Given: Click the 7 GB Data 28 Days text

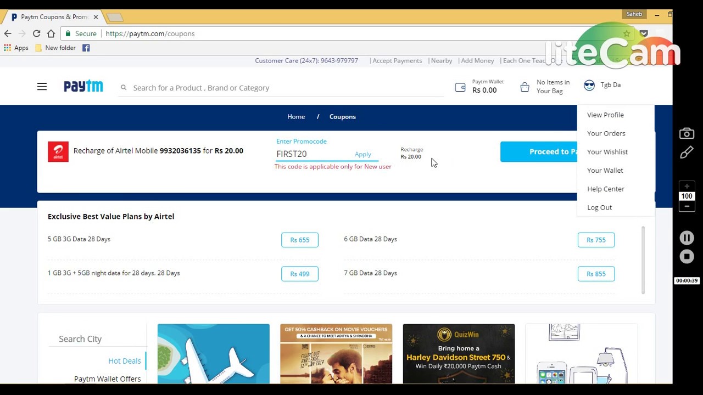Looking at the screenshot, I should coord(370,273).
